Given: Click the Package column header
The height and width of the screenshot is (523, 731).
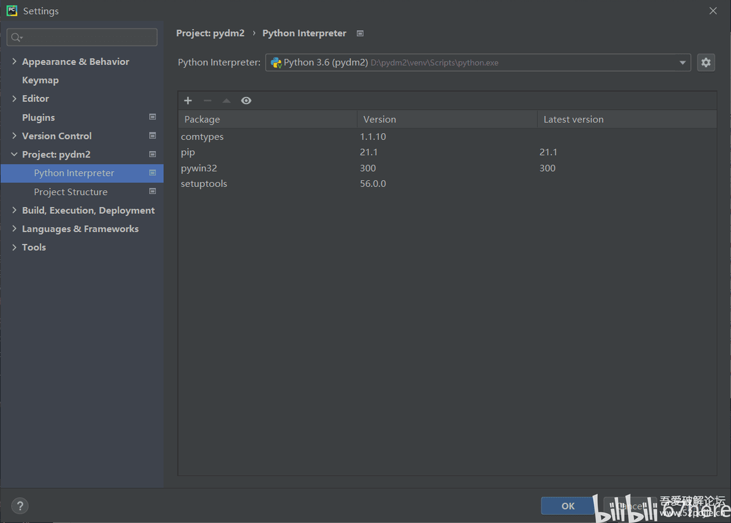Looking at the screenshot, I should tap(267, 120).
